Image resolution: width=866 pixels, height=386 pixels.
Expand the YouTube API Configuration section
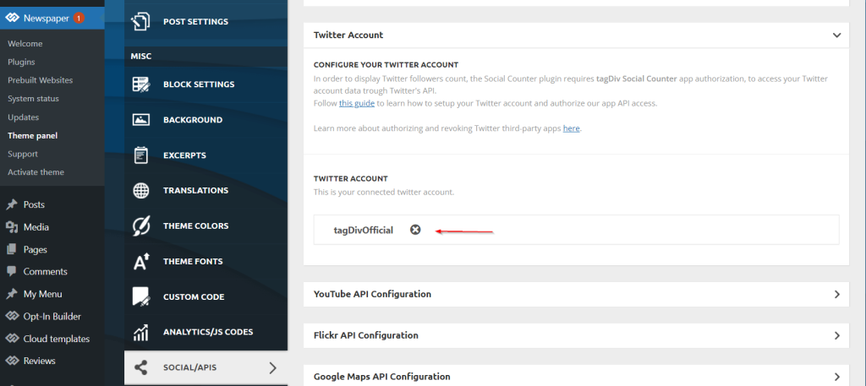(x=836, y=295)
